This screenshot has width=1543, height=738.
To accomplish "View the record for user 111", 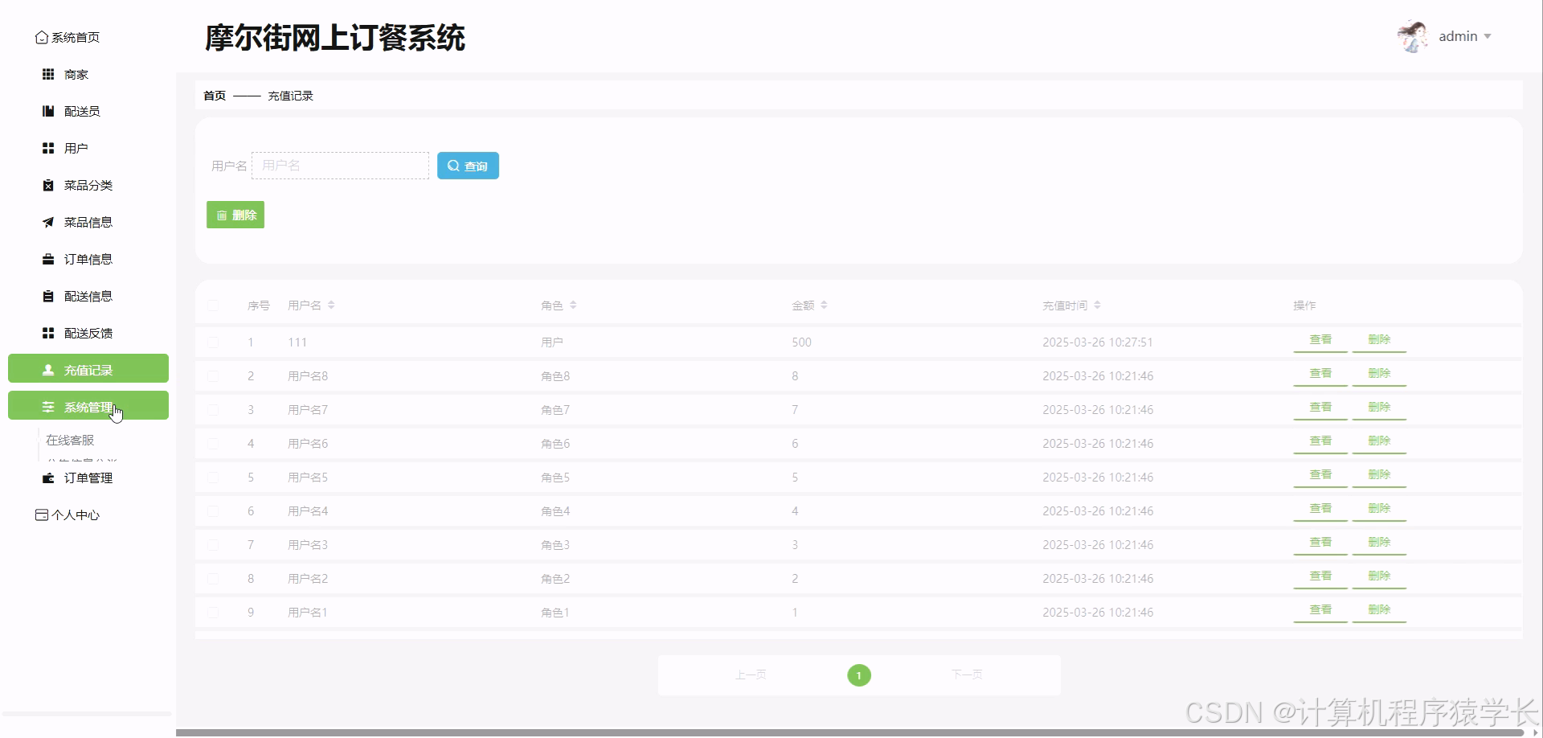I will tap(1320, 341).
